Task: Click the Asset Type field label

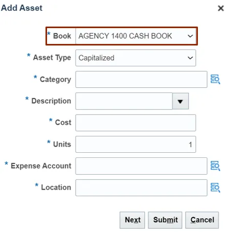Action: pos(52,58)
